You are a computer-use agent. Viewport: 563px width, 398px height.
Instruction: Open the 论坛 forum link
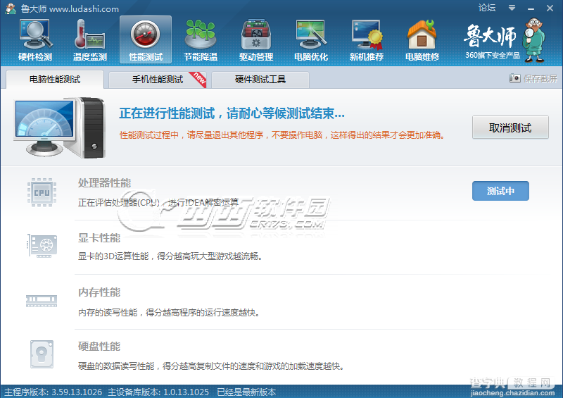tap(487, 8)
